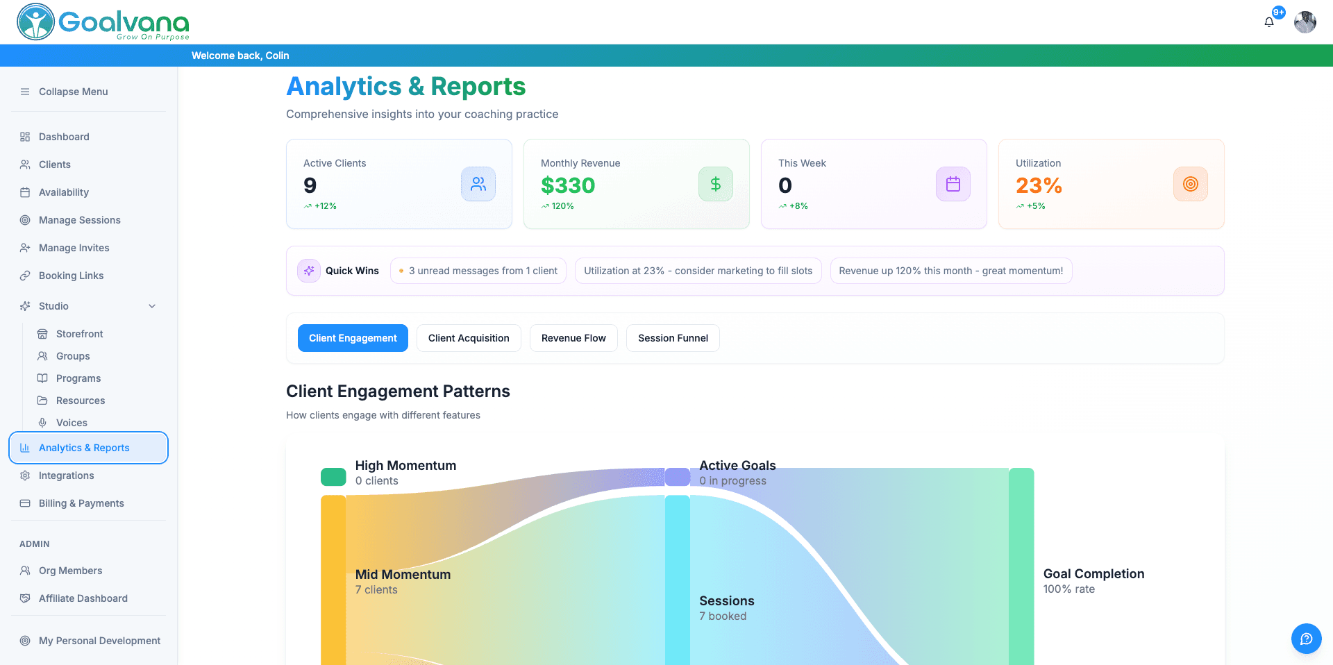The height and width of the screenshot is (665, 1333).
Task: Click the unread messages quick win chip
Action: (x=478, y=271)
